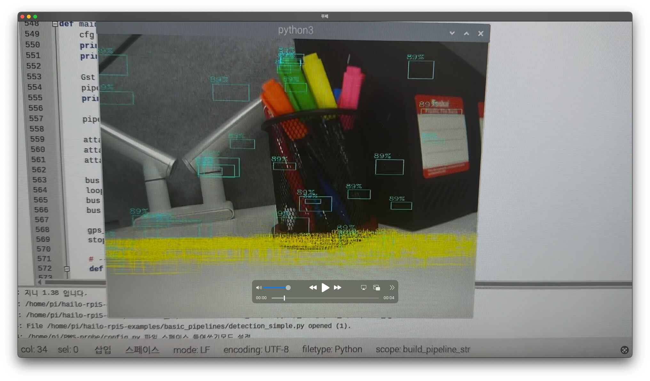Click the volume slider knob
Viewport: 650px width, 381px height.
pos(288,288)
